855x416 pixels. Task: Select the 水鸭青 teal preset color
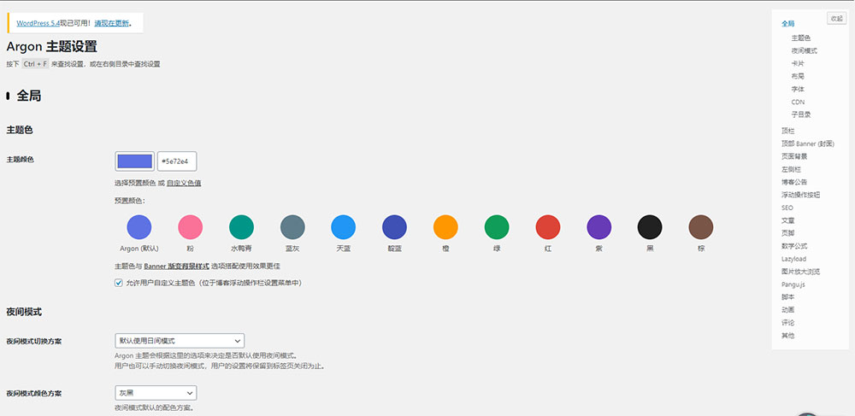[x=241, y=227]
